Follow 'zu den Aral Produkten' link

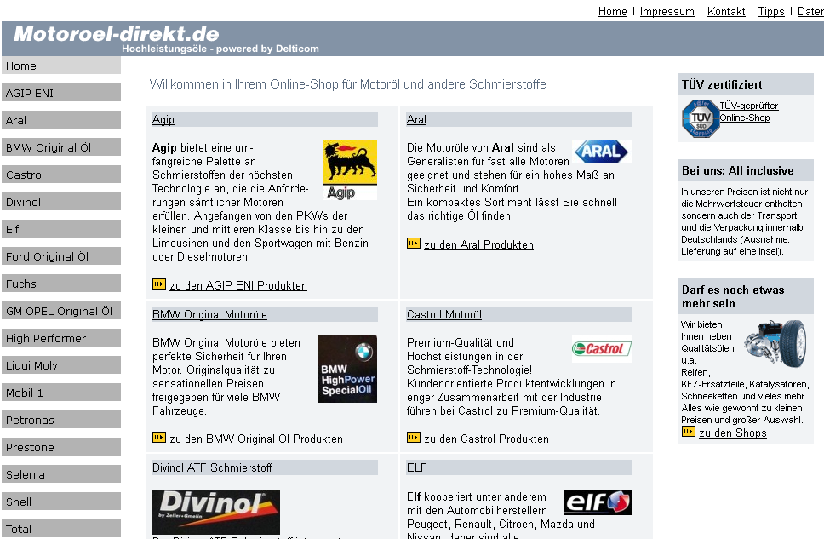pyautogui.click(x=478, y=244)
